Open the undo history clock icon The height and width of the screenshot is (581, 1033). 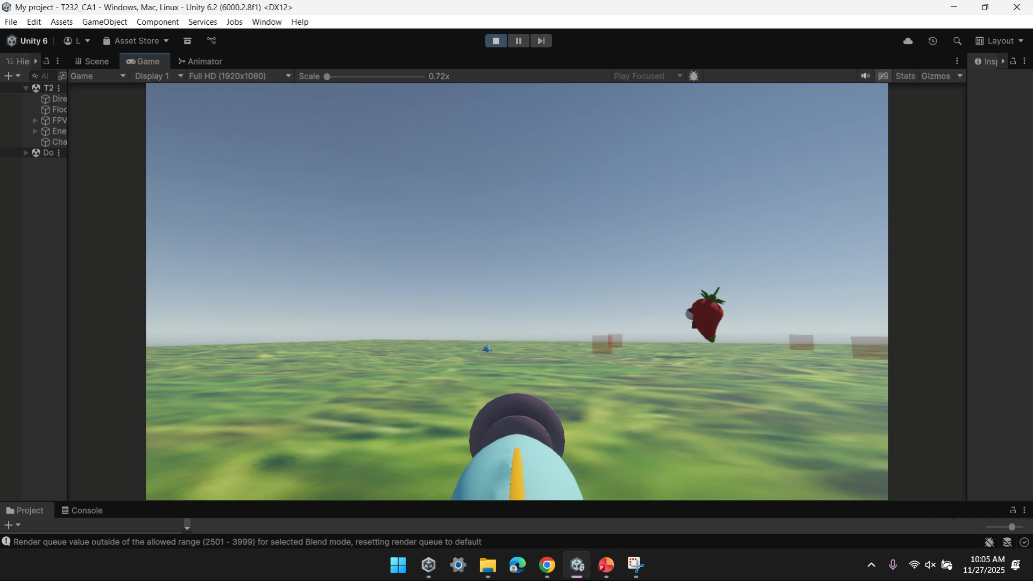pyautogui.click(x=933, y=41)
